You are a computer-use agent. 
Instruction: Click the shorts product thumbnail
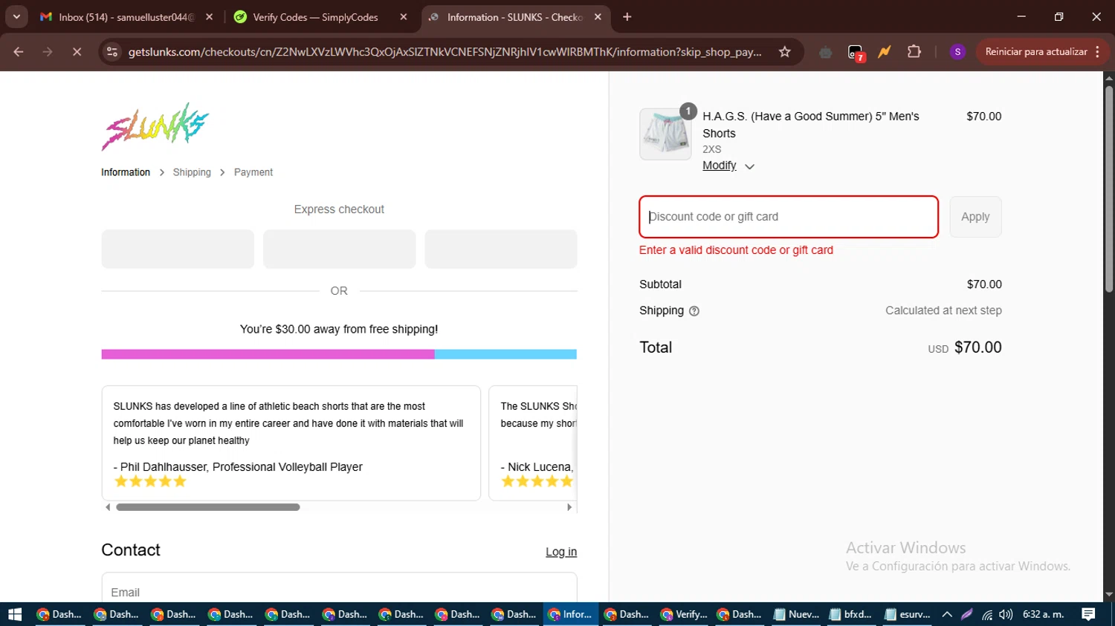[x=665, y=134]
